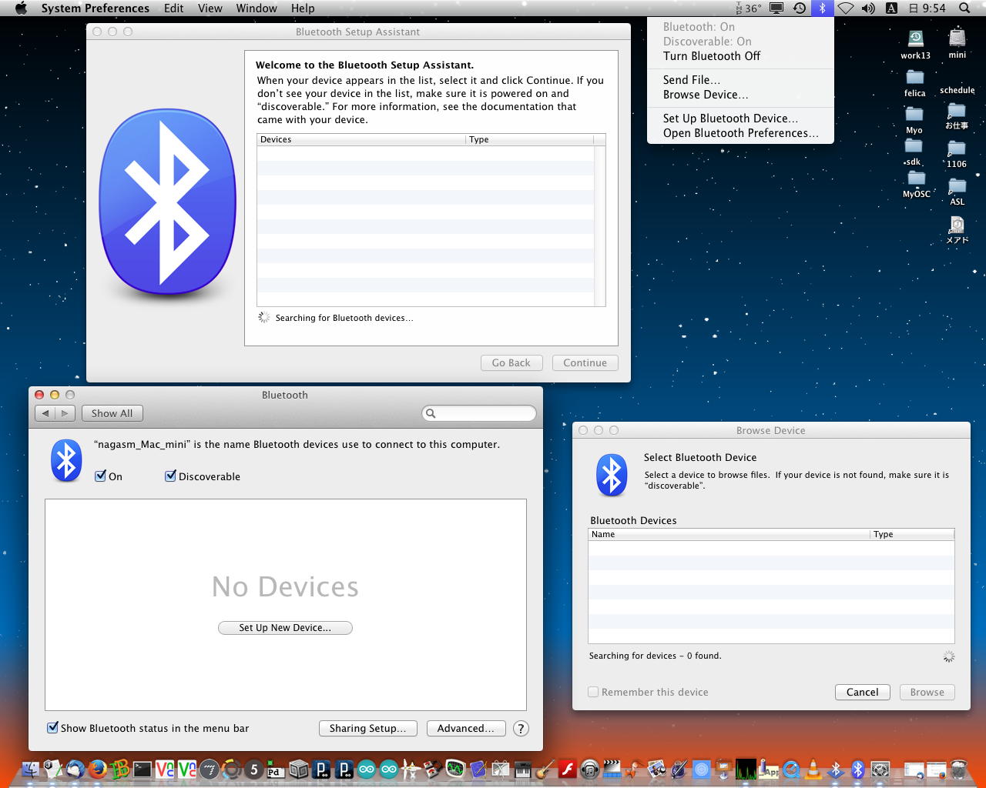Screen dimensions: 986x788
Task: Open the Help menu
Action: [303, 8]
